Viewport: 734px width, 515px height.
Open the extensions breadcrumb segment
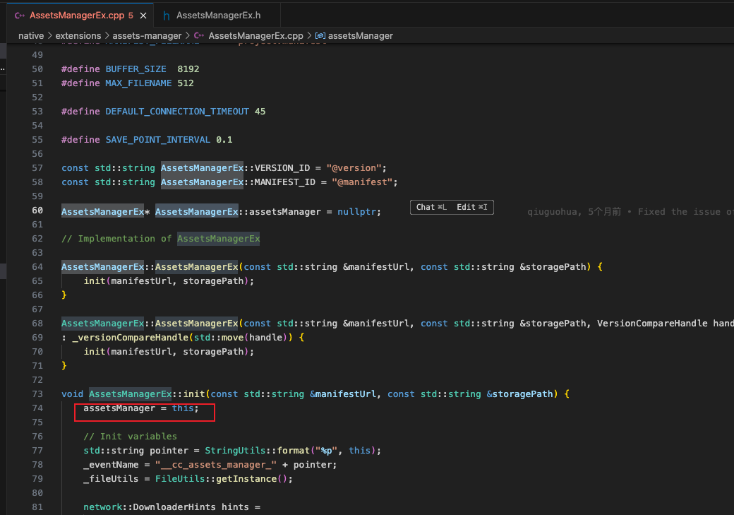point(78,35)
